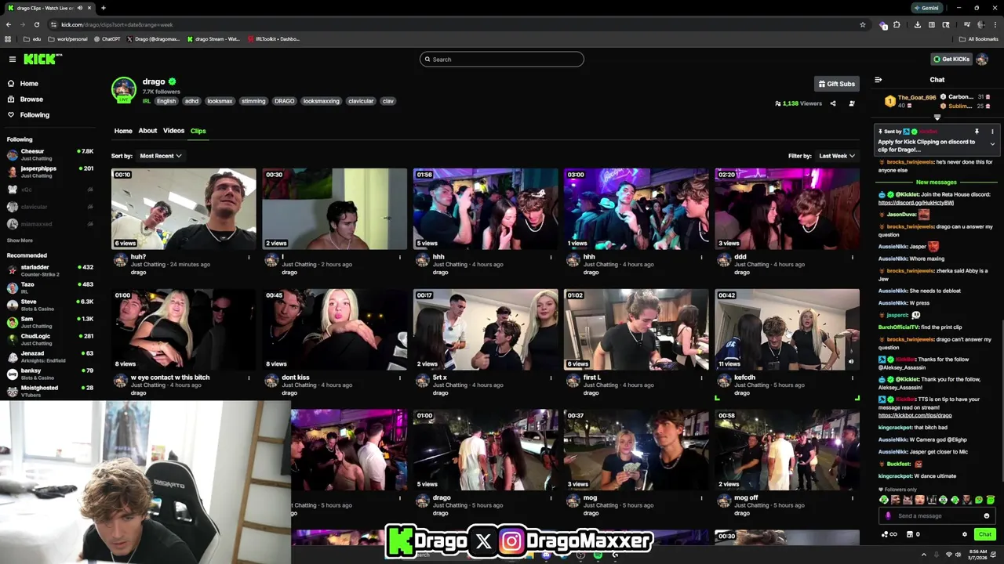This screenshot has height=564, width=1004.
Task: Open options for the 'kefcdh' clip
Action: pos(853,378)
